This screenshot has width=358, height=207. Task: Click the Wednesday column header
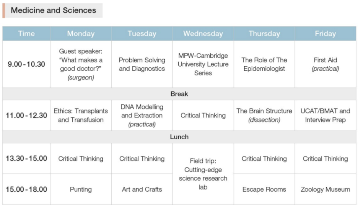pos(203,34)
